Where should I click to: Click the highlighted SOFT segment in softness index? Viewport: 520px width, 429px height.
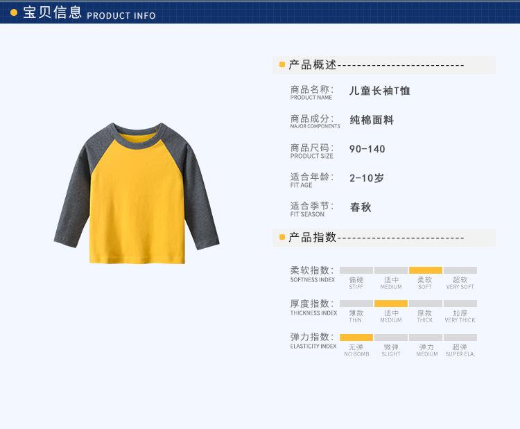pos(426,270)
